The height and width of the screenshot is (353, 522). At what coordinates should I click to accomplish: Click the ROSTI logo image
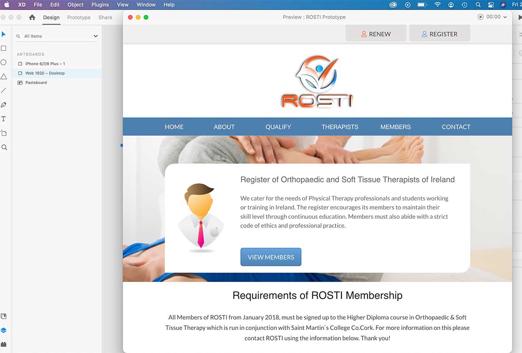[x=317, y=81]
